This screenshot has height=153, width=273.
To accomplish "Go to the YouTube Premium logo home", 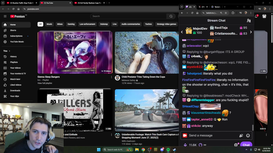I will point(17,16).
